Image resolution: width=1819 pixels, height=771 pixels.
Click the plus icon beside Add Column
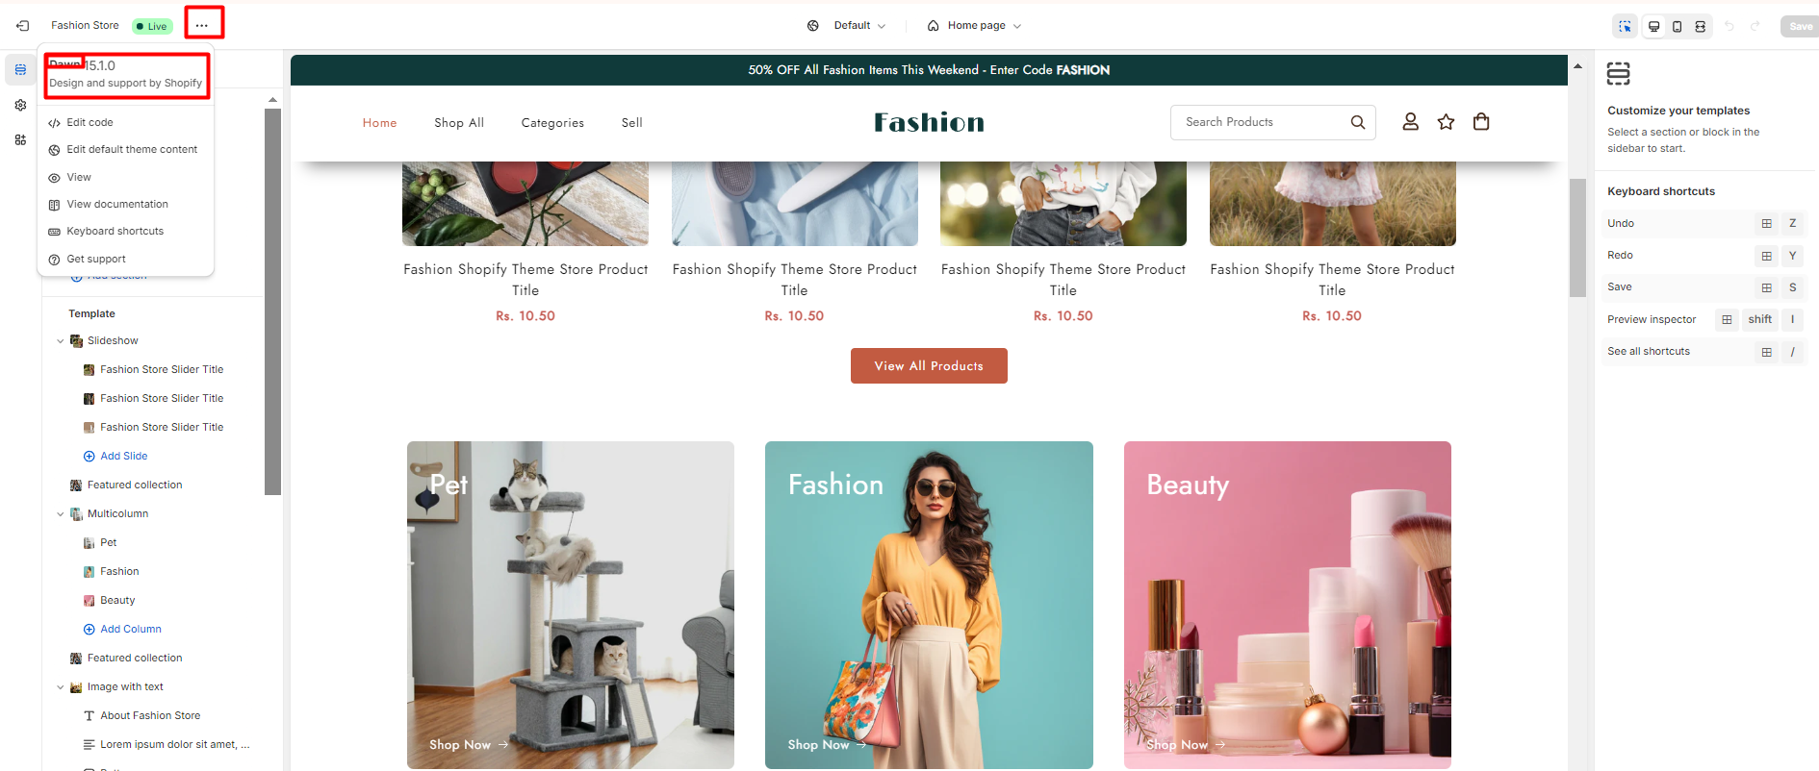pyautogui.click(x=90, y=629)
